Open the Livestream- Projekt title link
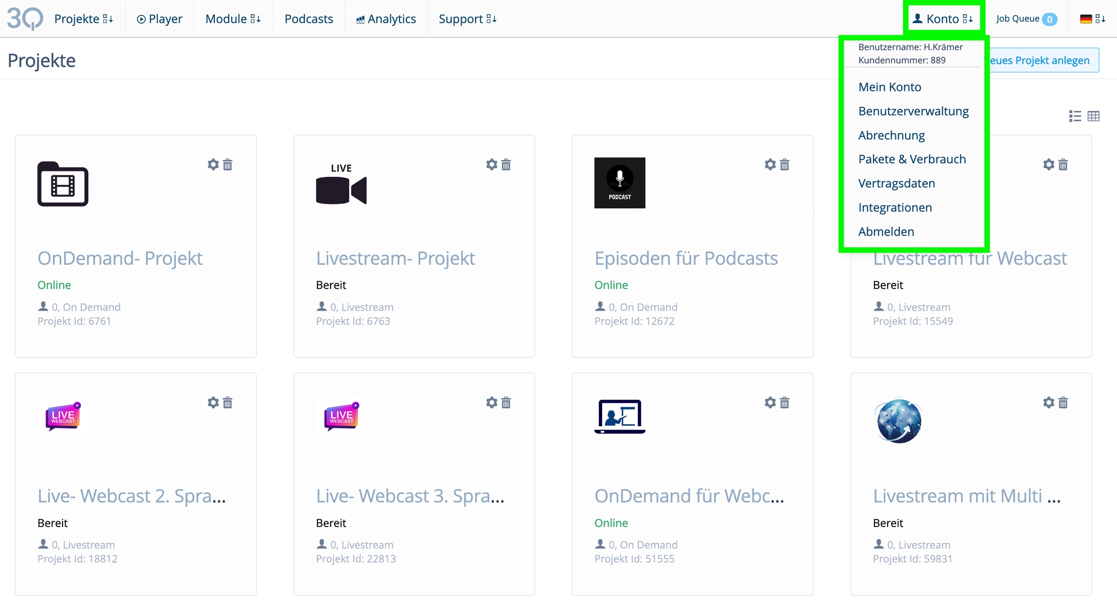Screen dimensions: 1117x605 pyautogui.click(x=395, y=258)
